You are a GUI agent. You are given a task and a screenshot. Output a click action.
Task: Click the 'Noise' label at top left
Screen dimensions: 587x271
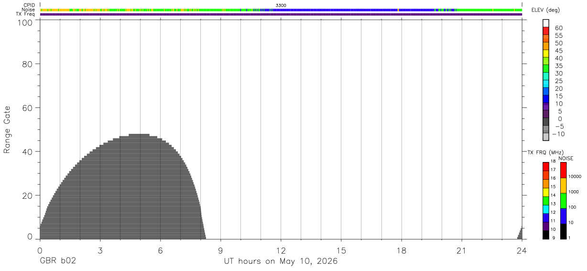coord(29,10)
